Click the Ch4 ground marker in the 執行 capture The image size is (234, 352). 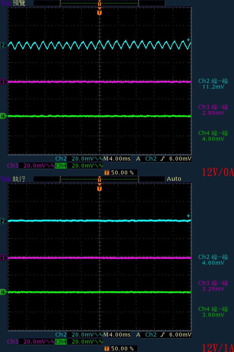(x=3, y=292)
